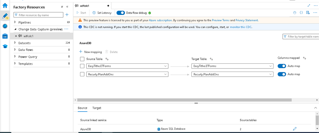Viewport: 319px width, 133px height.
Task: Expand the Datasets group
Action: click(15, 43)
